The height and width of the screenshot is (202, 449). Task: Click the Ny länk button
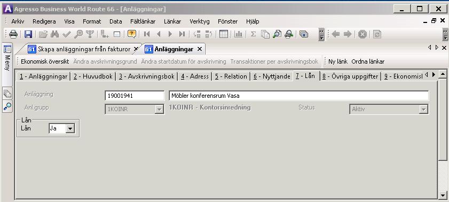tap(338, 61)
